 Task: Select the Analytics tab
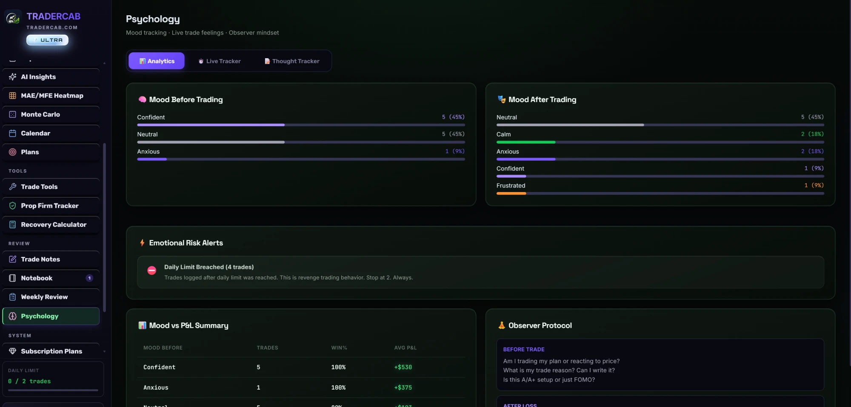(x=157, y=61)
